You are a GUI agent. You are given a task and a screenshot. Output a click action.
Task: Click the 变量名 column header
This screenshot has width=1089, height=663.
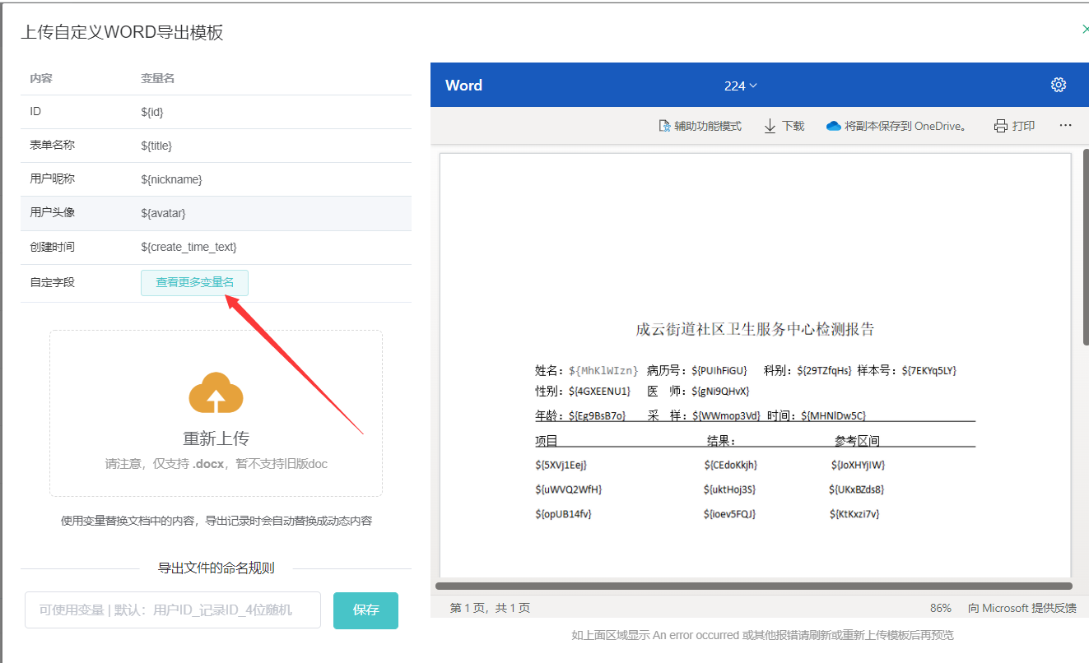(157, 78)
